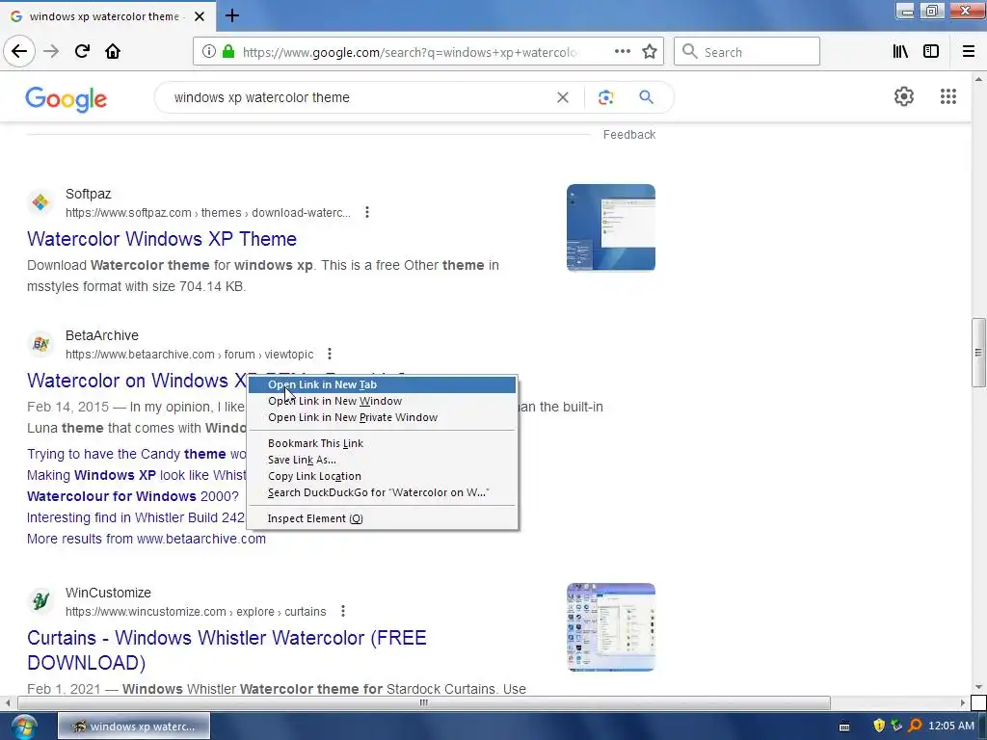This screenshot has height=740, width=987.
Task: Open 'Watercolor Windows XP Theme' result link
Action: coord(162,239)
